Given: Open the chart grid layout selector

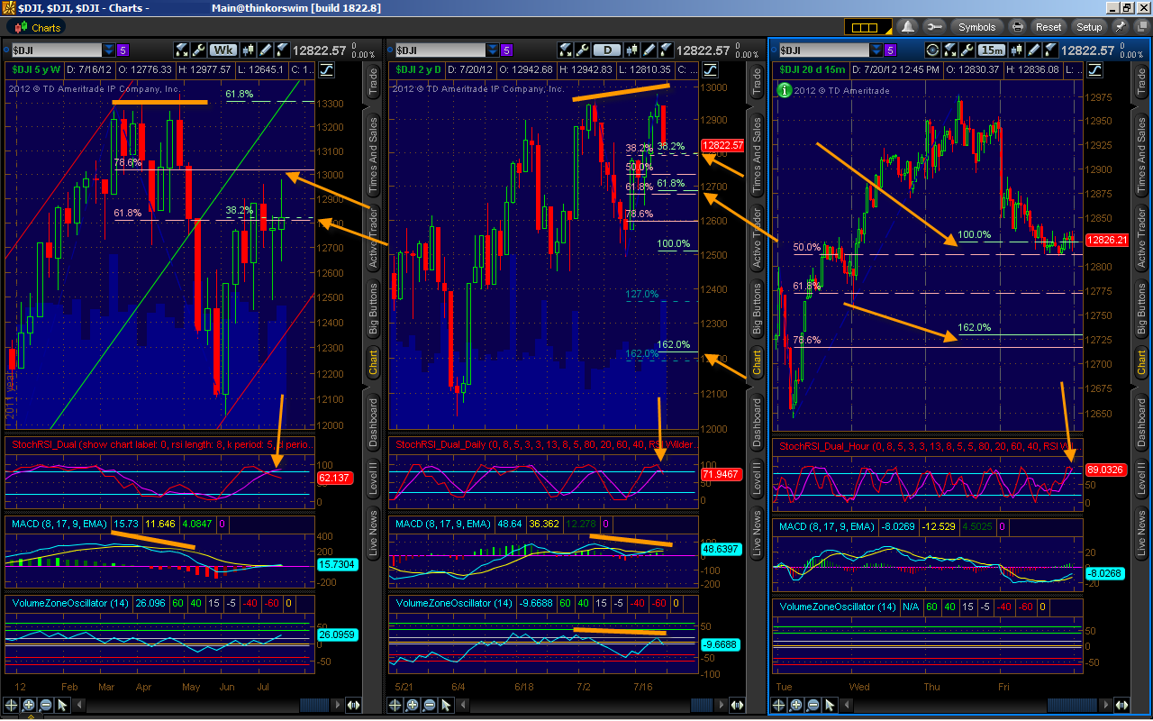Looking at the screenshot, I should tap(869, 27).
